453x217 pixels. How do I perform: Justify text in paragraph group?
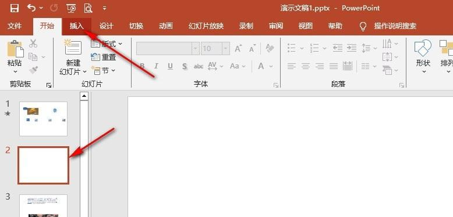pos(334,67)
